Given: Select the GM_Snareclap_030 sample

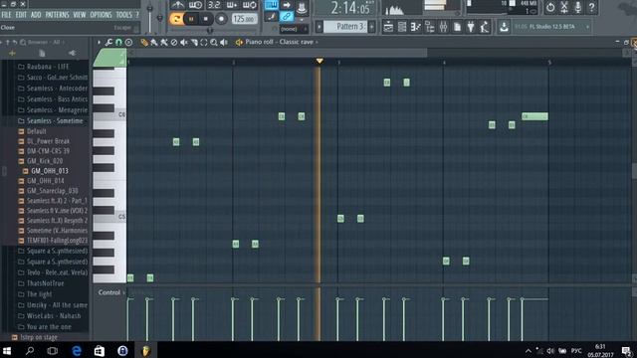Looking at the screenshot, I should [x=52, y=191].
